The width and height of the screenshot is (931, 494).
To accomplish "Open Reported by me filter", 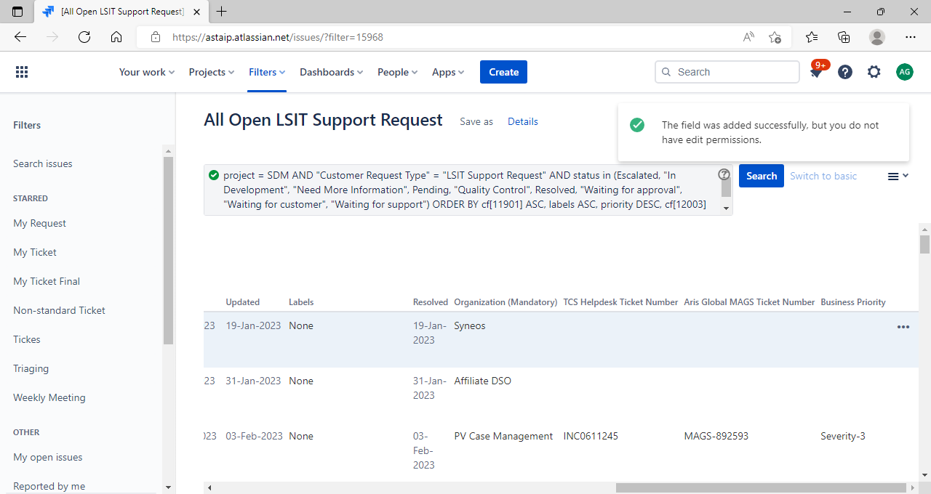I will [x=49, y=486].
